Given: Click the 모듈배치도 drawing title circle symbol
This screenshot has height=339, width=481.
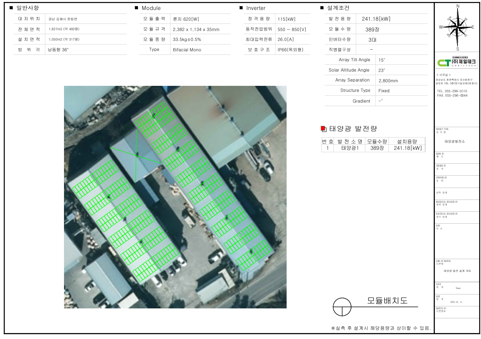Looking at the screenshot, I should click(x=342, y=307).
